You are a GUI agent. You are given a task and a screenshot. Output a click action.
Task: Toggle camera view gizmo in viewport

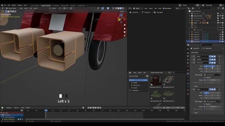(x=124, y=32)
